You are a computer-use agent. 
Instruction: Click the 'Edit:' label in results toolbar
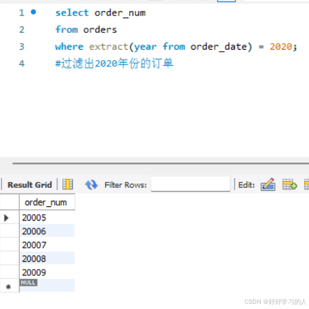point(246,185)
